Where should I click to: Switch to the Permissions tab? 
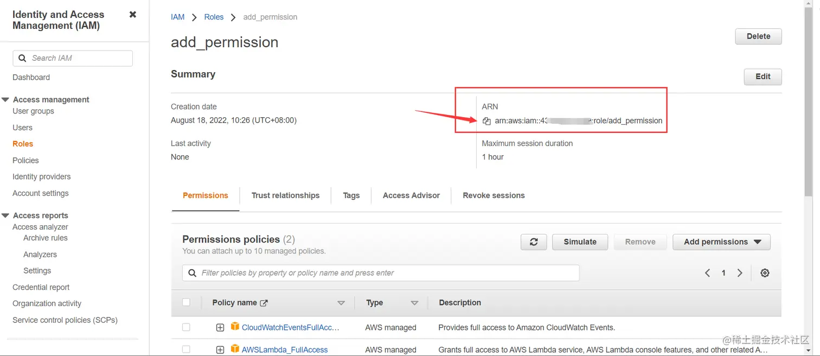tap(206, 195)
